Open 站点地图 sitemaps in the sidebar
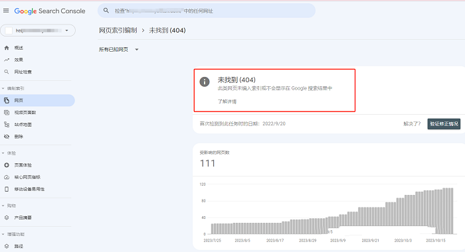This screenshot has height=252, width=465. tap(23, 125)
